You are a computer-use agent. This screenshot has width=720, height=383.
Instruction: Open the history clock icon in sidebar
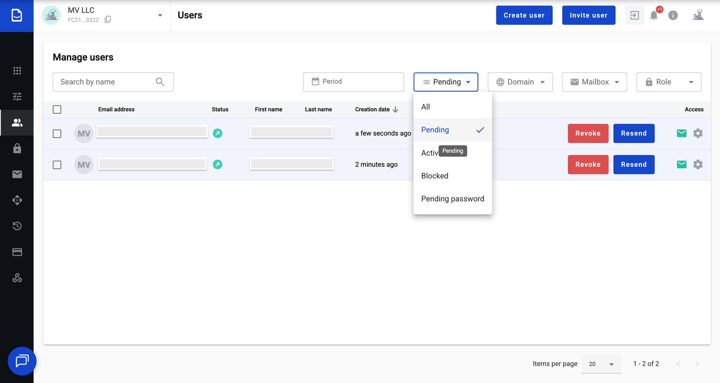click(x=17, y=226)
